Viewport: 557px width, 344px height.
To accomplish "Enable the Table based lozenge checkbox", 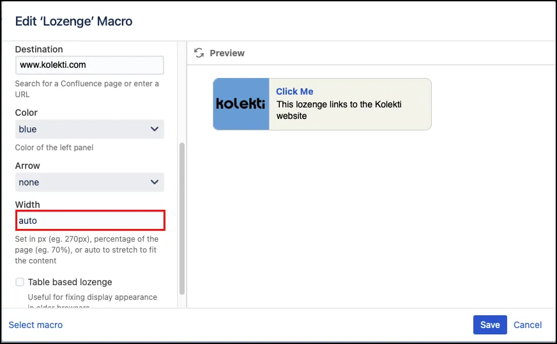I will pyautogui.click(x=20, y=282).
